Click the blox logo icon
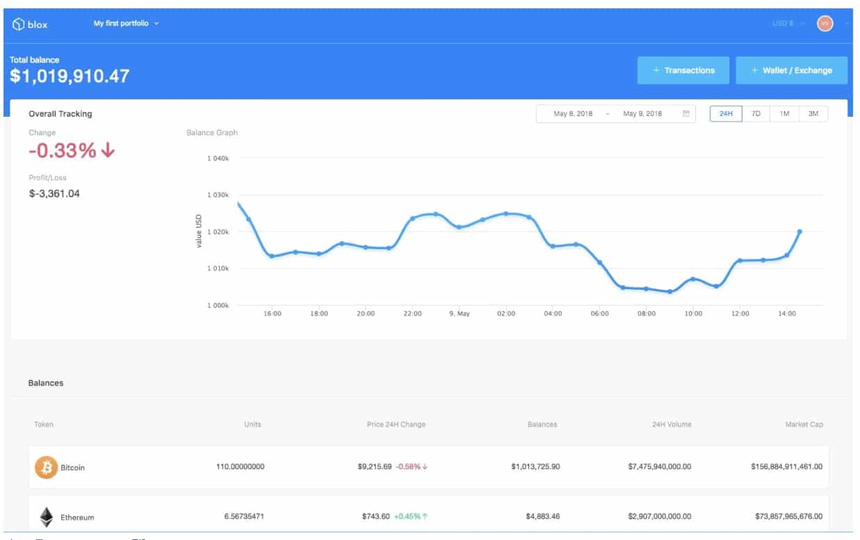 [19, 24]
